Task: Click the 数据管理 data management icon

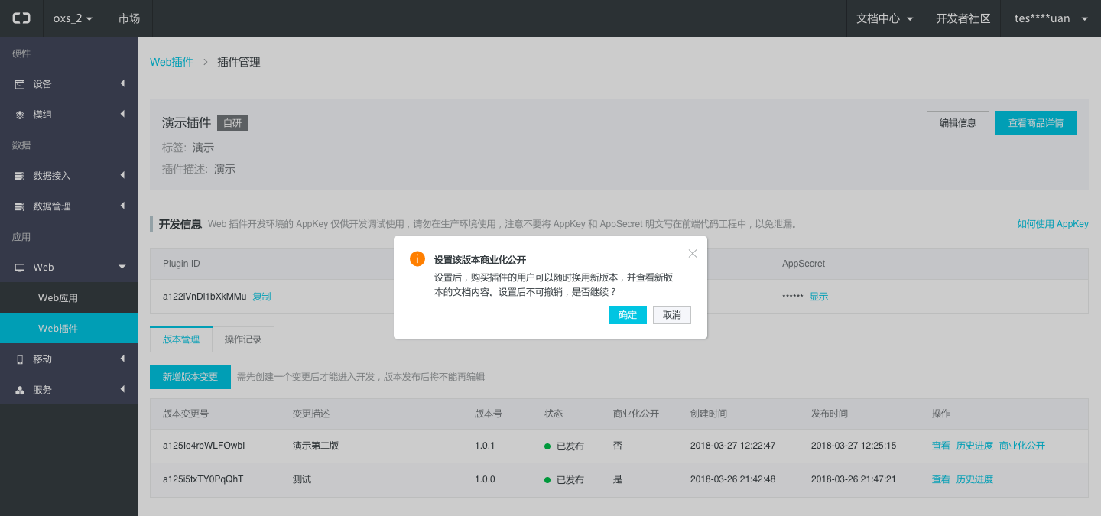Action: (20, 206)
